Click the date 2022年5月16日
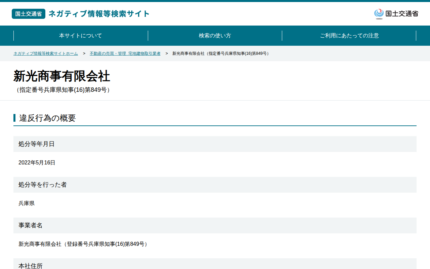 (37, 163)
